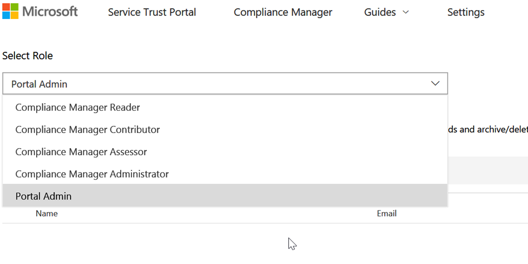Choose the Compliance Manager Contributor role

(88, 130)
